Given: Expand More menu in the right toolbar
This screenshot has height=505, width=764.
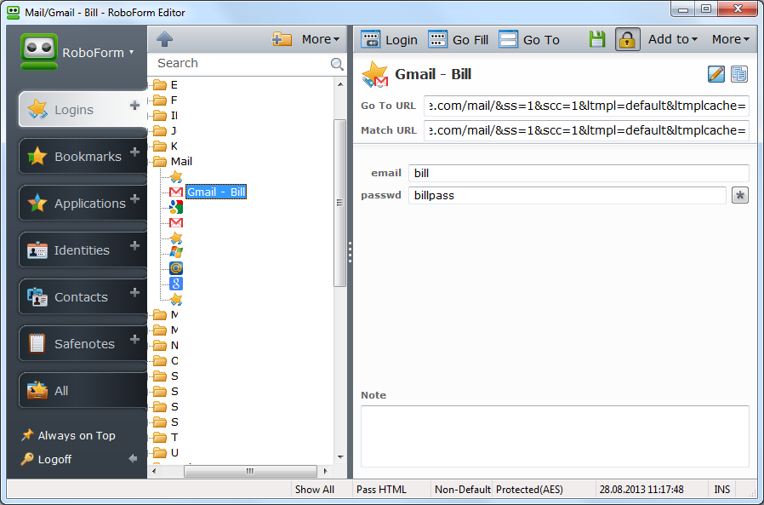Looking at the screenshot, I should (x=730, y=39).
